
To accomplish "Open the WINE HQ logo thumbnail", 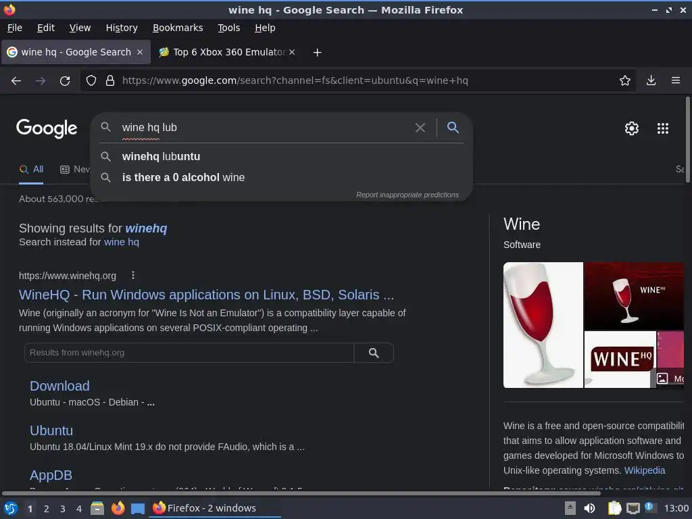I will click(620, 360).
